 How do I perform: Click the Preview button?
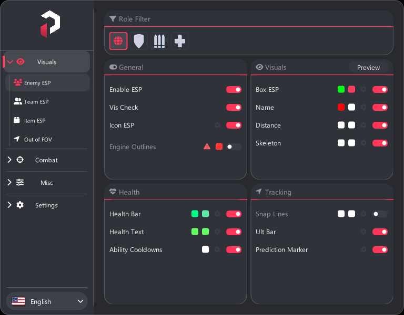(x=368, y=67)
